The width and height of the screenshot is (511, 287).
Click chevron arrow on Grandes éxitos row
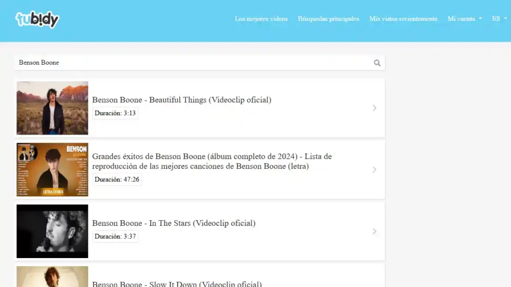pyautogui.click(x=374, y=169)
